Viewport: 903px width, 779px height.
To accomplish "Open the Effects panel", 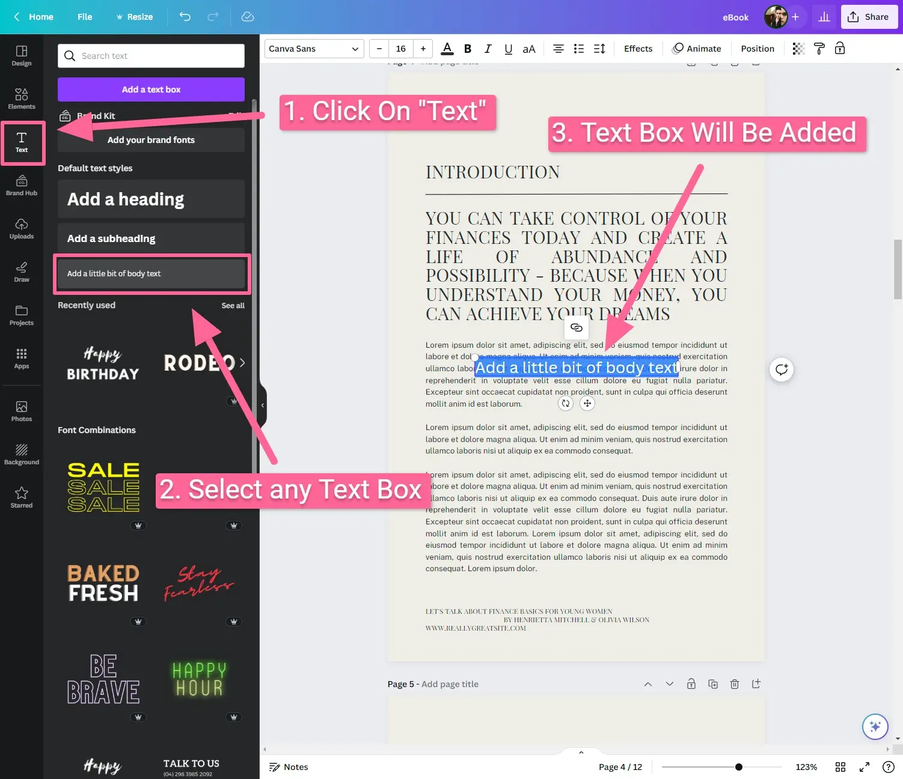I will pos(638,49).
